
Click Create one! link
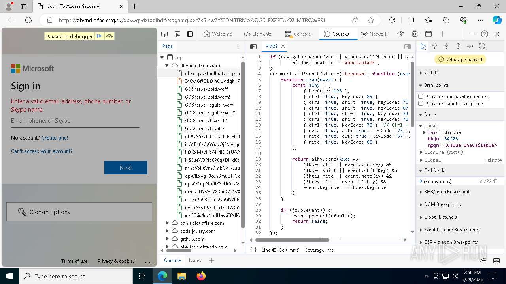(x=55, y=138)
